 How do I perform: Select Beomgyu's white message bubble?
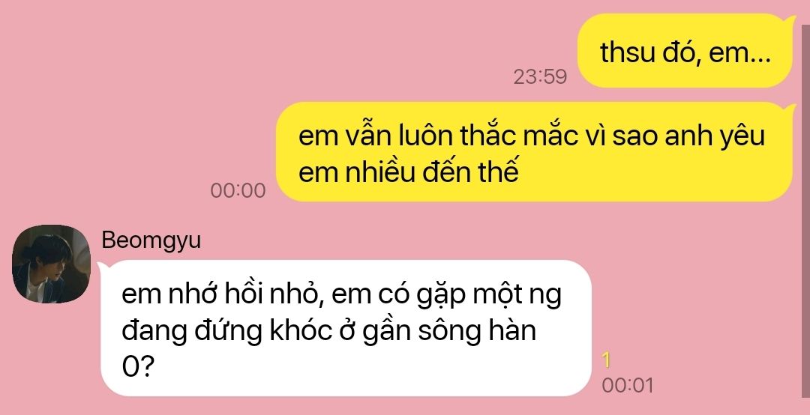click(x=346, y=328)
